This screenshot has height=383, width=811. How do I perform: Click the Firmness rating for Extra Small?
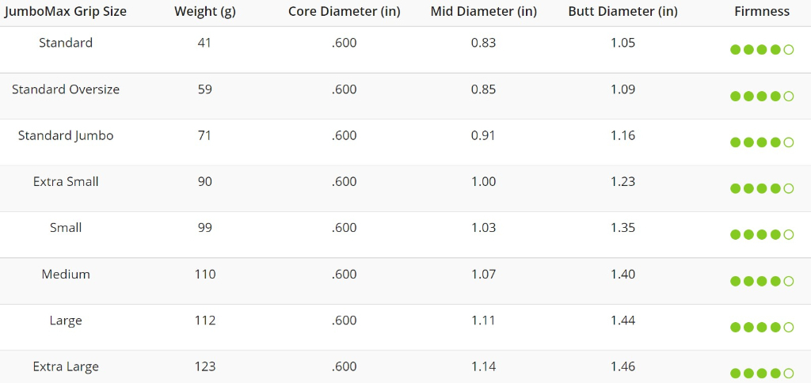click(761, 188)
